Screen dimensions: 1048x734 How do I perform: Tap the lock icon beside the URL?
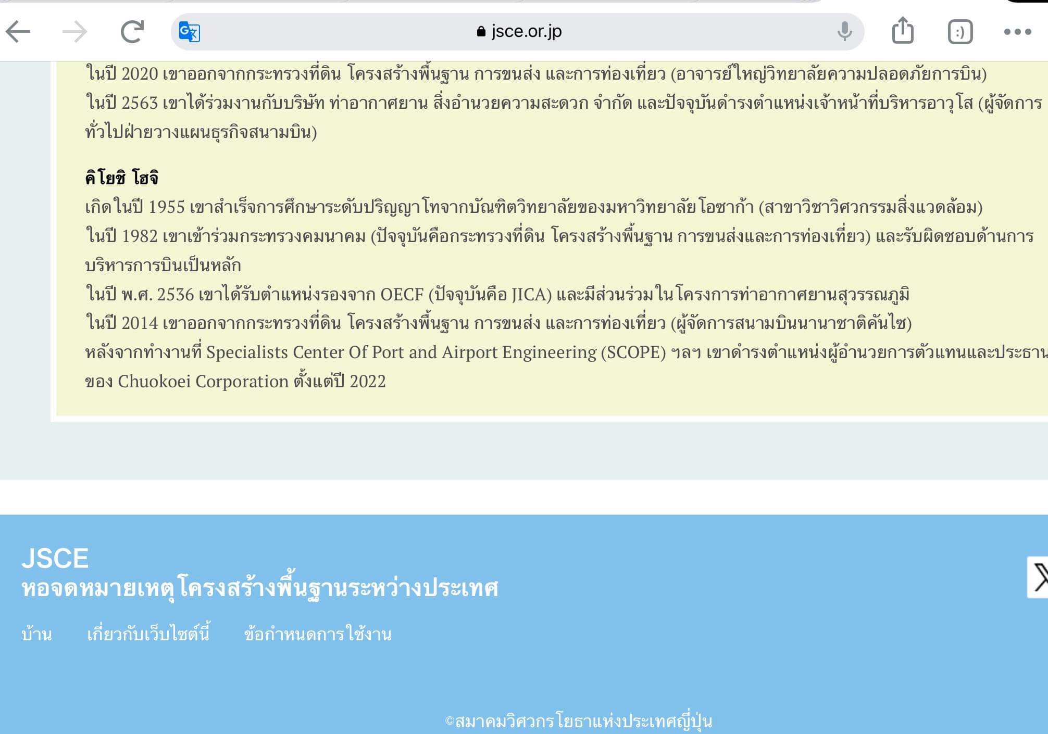[481, 32]
